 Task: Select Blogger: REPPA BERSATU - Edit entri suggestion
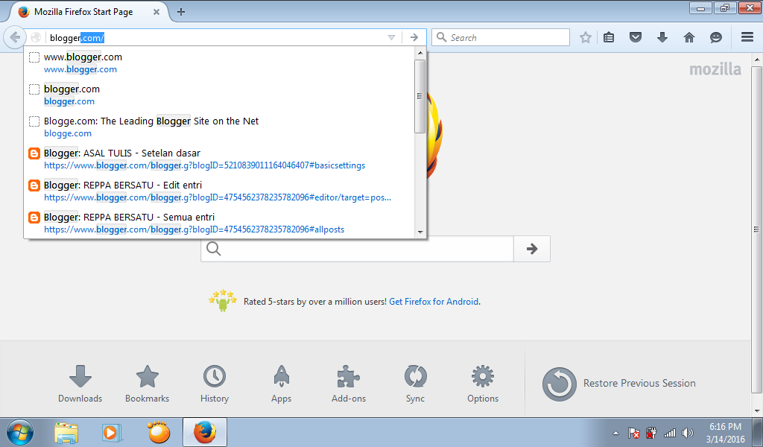tap(219, 191)
